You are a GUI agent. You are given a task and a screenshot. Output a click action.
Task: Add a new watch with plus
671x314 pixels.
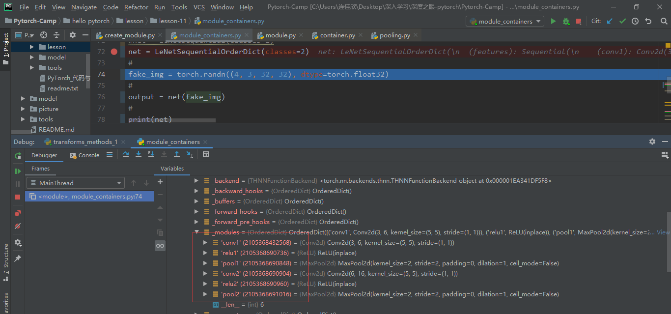coord(160,182)
